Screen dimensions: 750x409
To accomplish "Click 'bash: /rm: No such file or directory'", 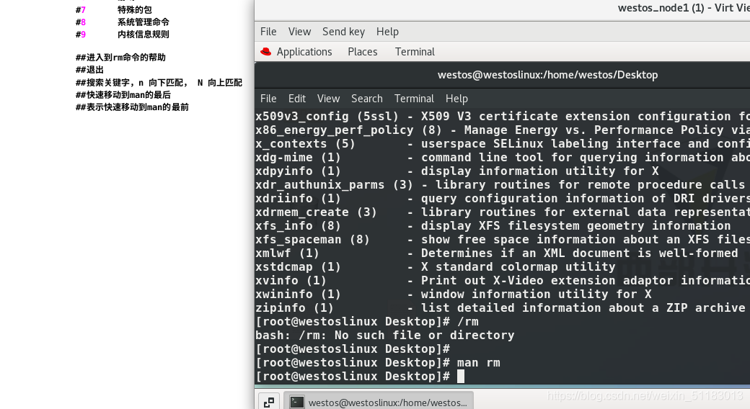I will [385, 336].
